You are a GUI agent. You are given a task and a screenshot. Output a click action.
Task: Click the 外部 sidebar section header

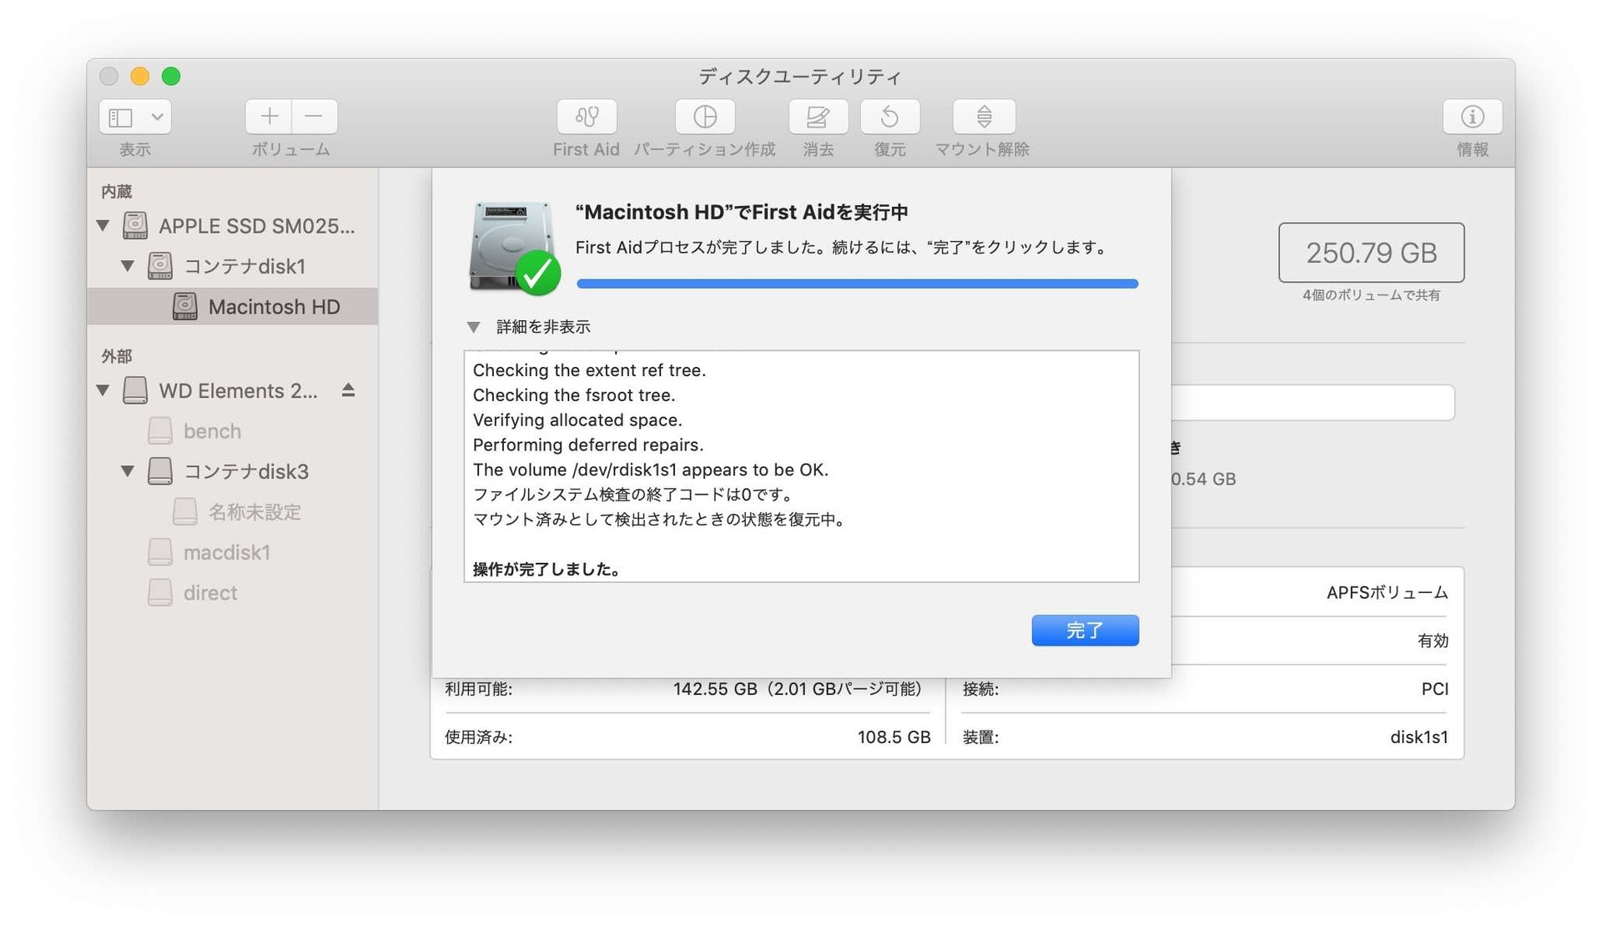click(117, 357)
